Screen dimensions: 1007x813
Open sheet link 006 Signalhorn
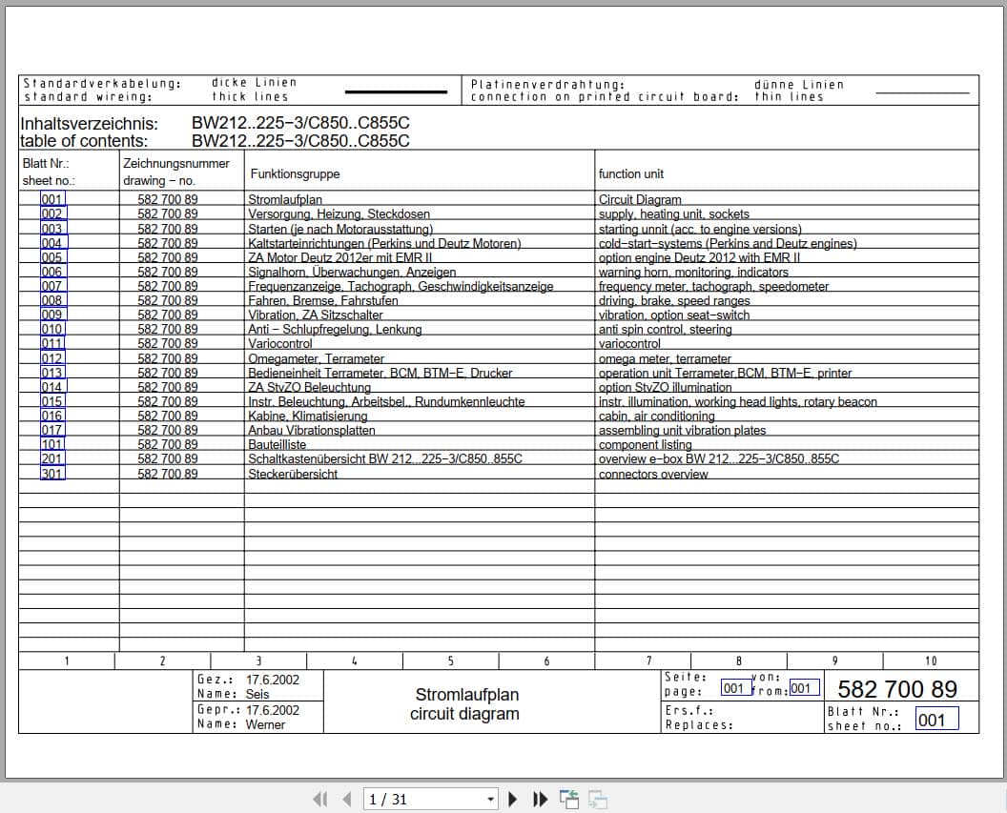pyautogui.click(x=52, y=272)
